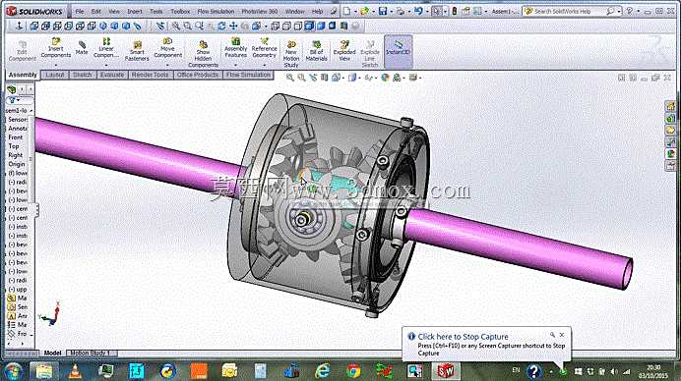This screenshot has width=681, height=381.
Task: Open Smart Fasteners tool
Action: point(137,51)
